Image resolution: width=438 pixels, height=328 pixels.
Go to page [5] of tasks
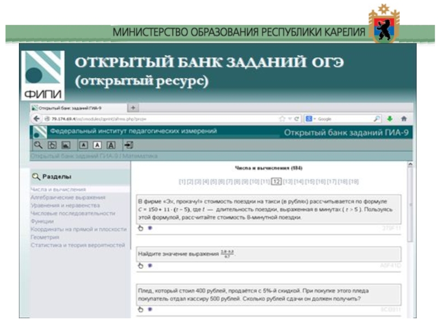pos(214,181)
